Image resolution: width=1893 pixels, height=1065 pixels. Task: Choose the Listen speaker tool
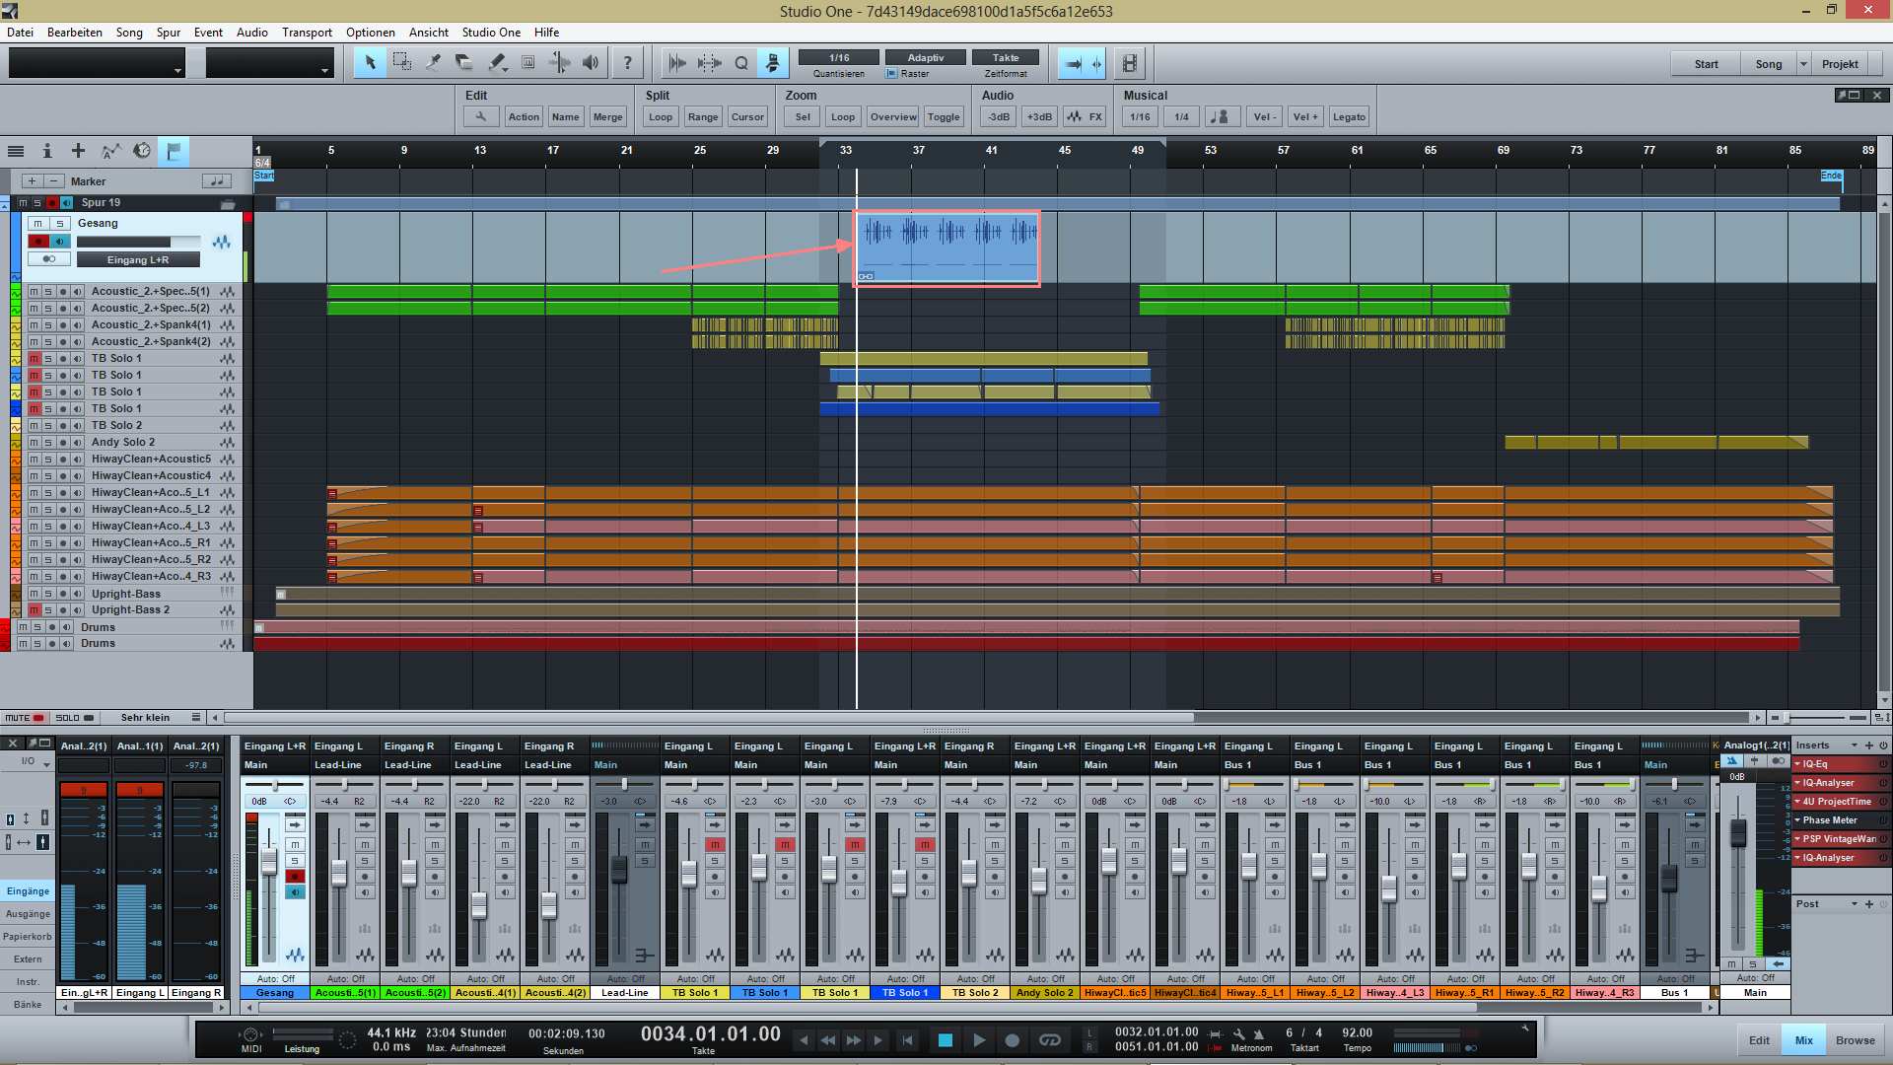click(591, 63)
